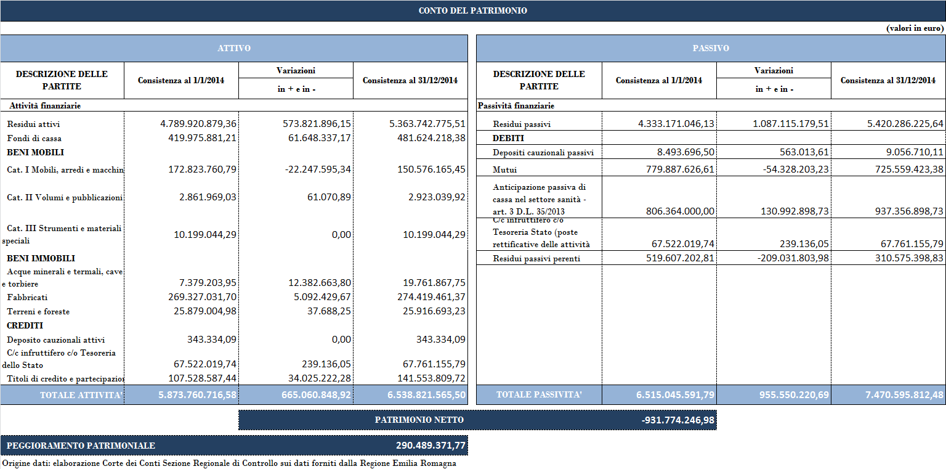Click value 141.553.809,72
This screenshot has height=469, width=946.
click(x=431, y=378)
